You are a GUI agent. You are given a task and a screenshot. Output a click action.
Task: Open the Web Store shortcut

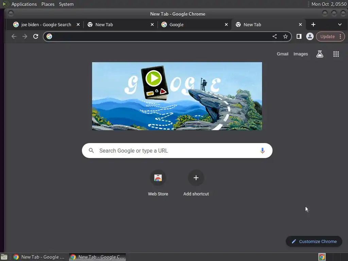[x=158, y=178]
